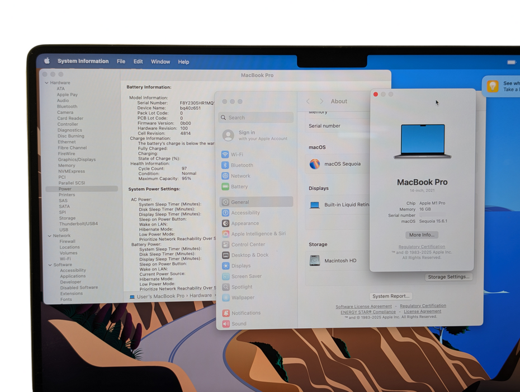Open the Apple menu icon
The height and width of the screenshot is (392, 520).
click(47, 60)
